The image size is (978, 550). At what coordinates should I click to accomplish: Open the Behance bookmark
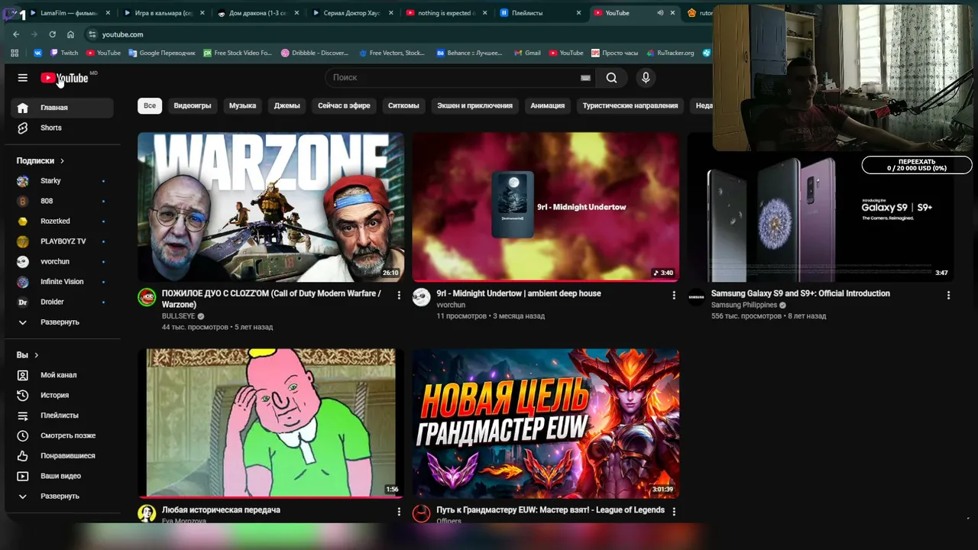470,53
